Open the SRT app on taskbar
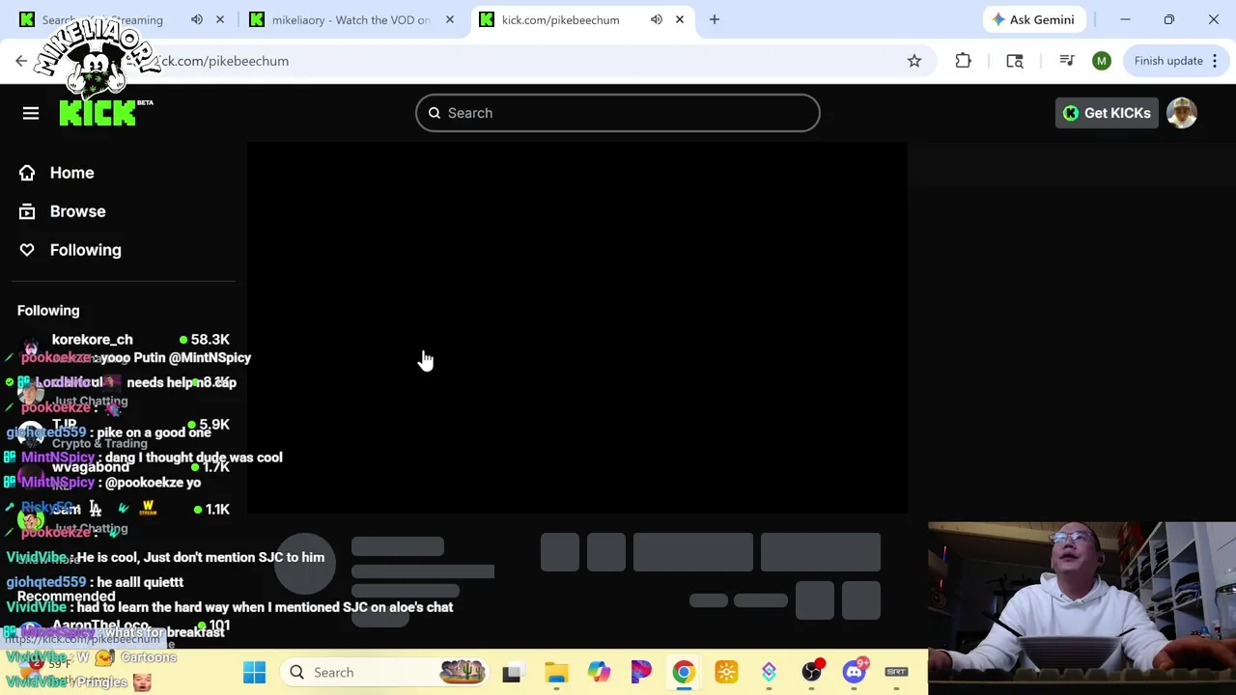Screen dimensions: 1236x695 tap(896, 672)
